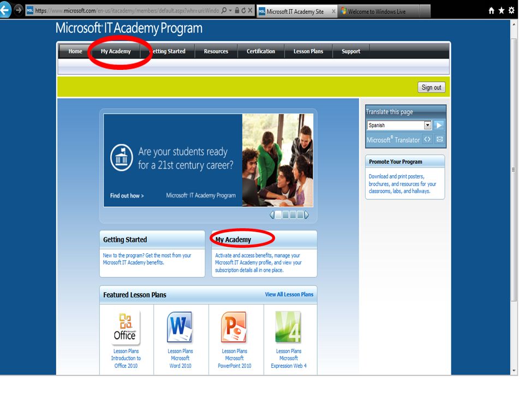Open Lesson Plans Microsoft Word 2010 link
Image resolution: width=524 pixels, height=393 pixels.
(180, 358)
